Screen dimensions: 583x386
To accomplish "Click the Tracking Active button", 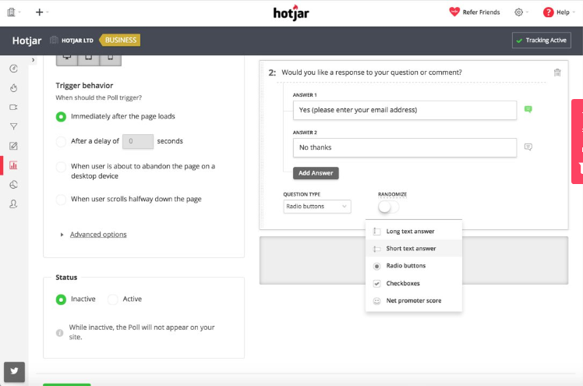I will (x=542, y=41).
